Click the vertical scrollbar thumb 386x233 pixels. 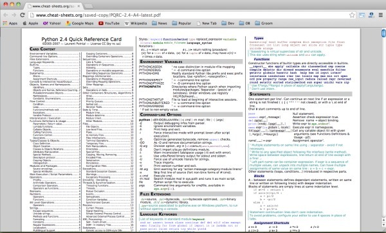point(383,33)
